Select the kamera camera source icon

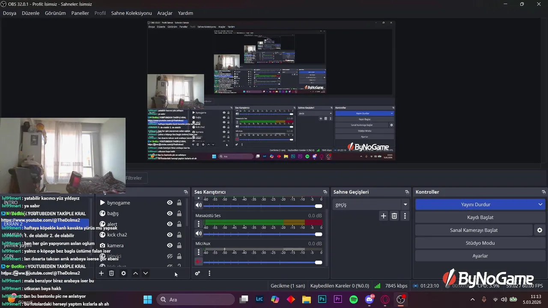102,246
